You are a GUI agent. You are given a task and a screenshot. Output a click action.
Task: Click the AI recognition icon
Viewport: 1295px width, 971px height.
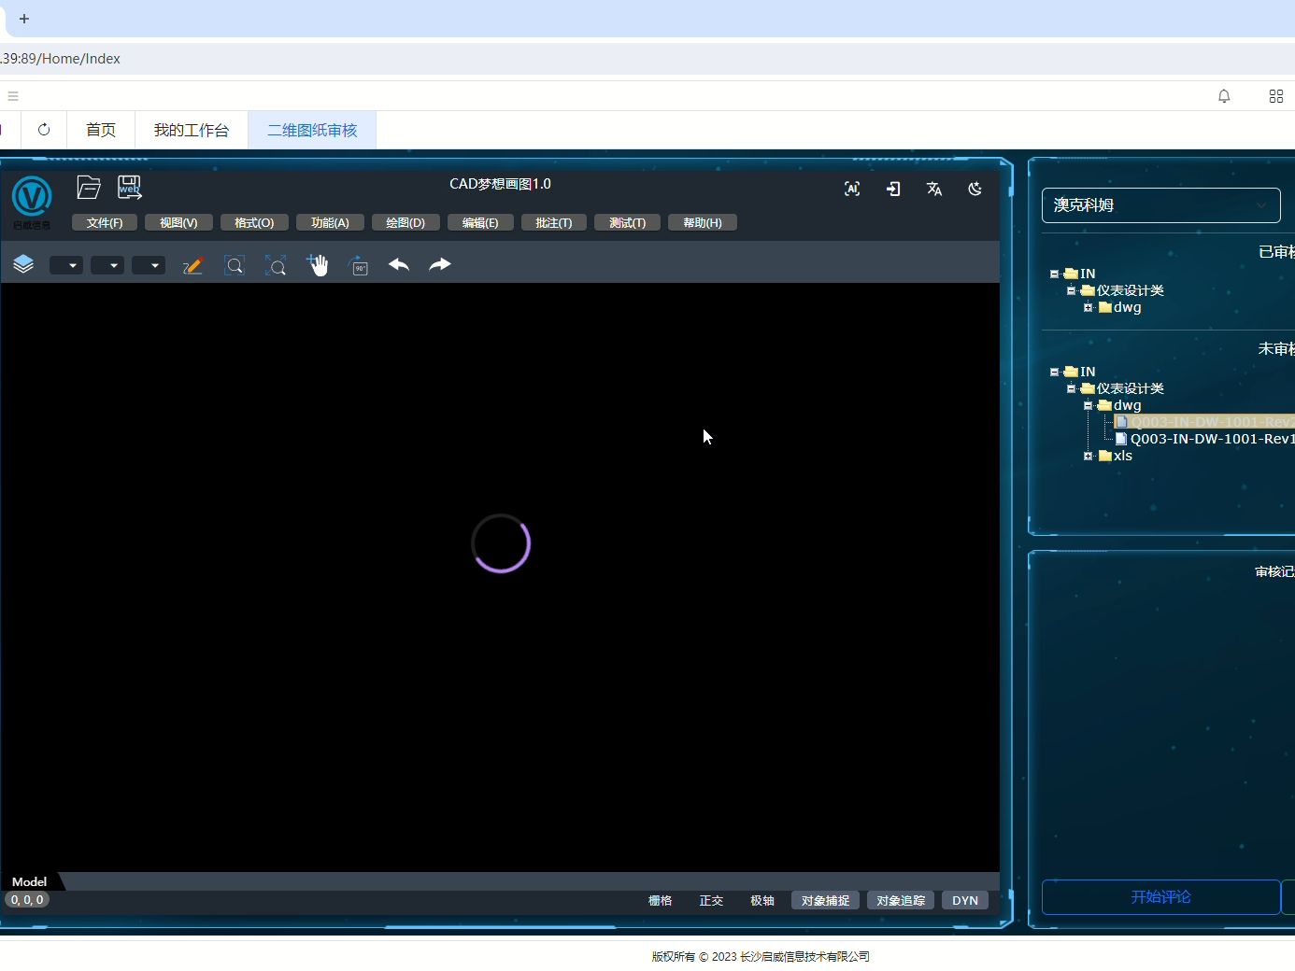click(x=852, y=189)
